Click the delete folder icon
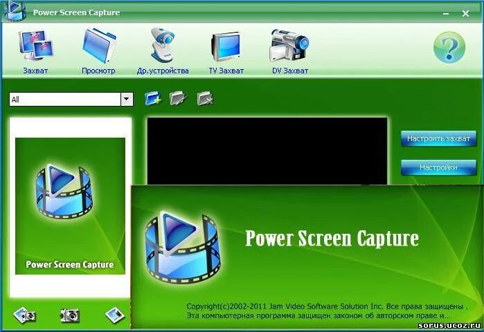This screenshot has width=484, height=332. [x=205, y=98]
